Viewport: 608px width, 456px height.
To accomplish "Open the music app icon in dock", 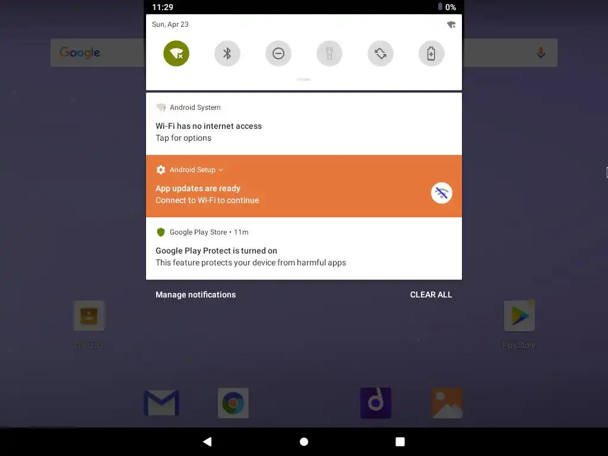I will (376, 403).
